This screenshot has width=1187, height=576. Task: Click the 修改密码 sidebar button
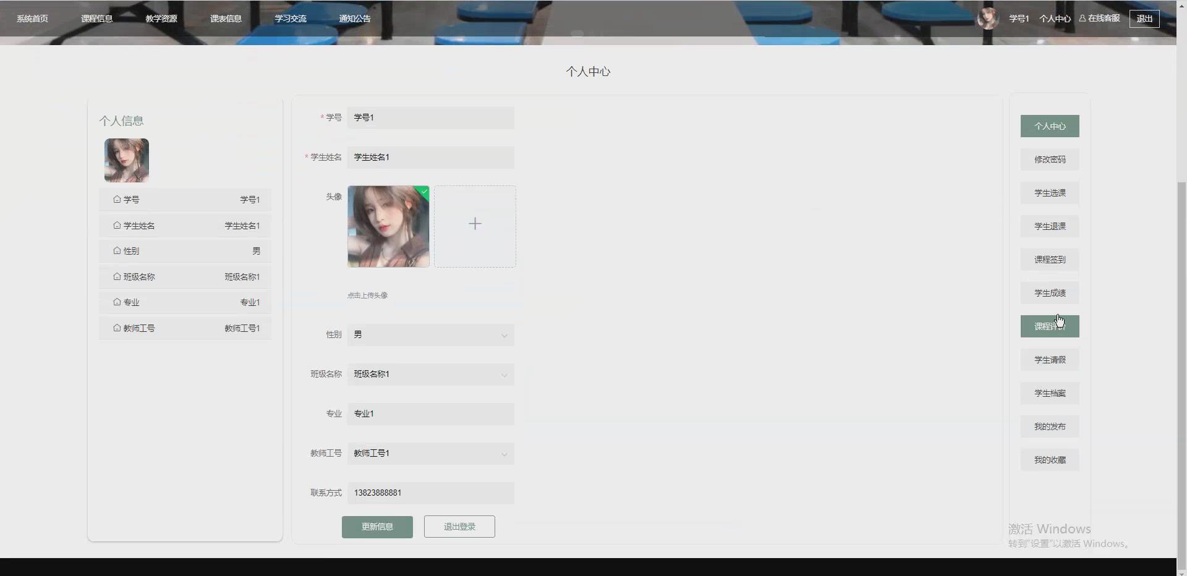point(1049,159)
